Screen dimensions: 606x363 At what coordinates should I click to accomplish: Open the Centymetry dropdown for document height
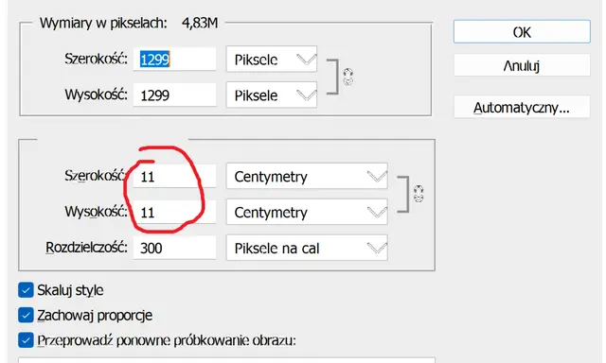(x=307, y=212)
